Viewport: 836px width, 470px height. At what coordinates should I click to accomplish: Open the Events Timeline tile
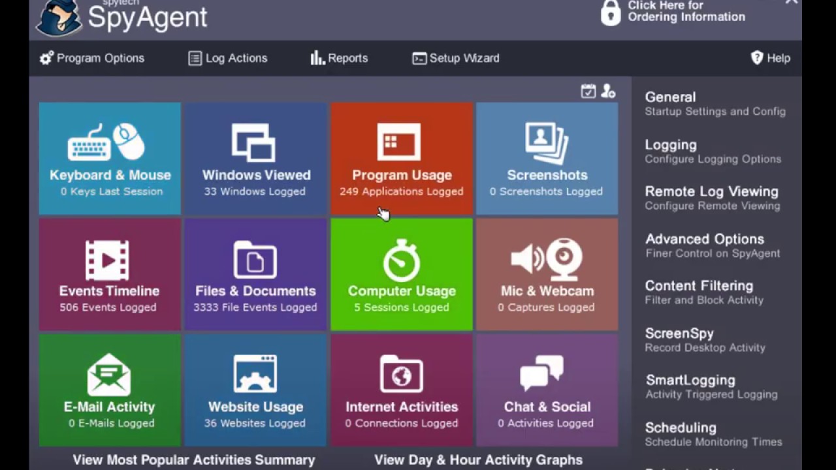110,274
